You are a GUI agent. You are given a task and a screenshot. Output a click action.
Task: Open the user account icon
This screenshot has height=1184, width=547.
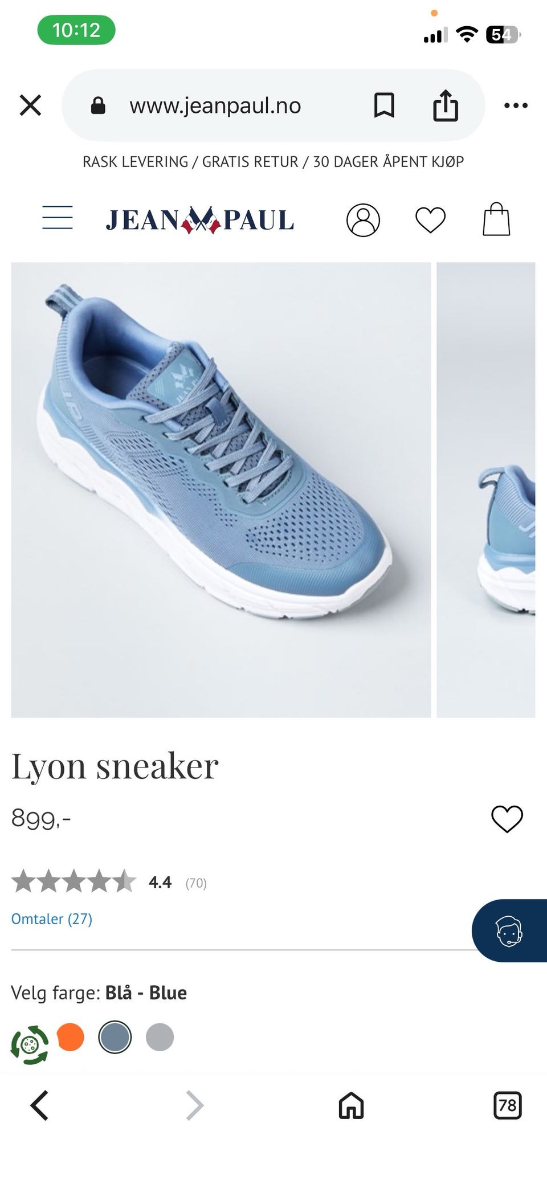click(x=363, y=220)
